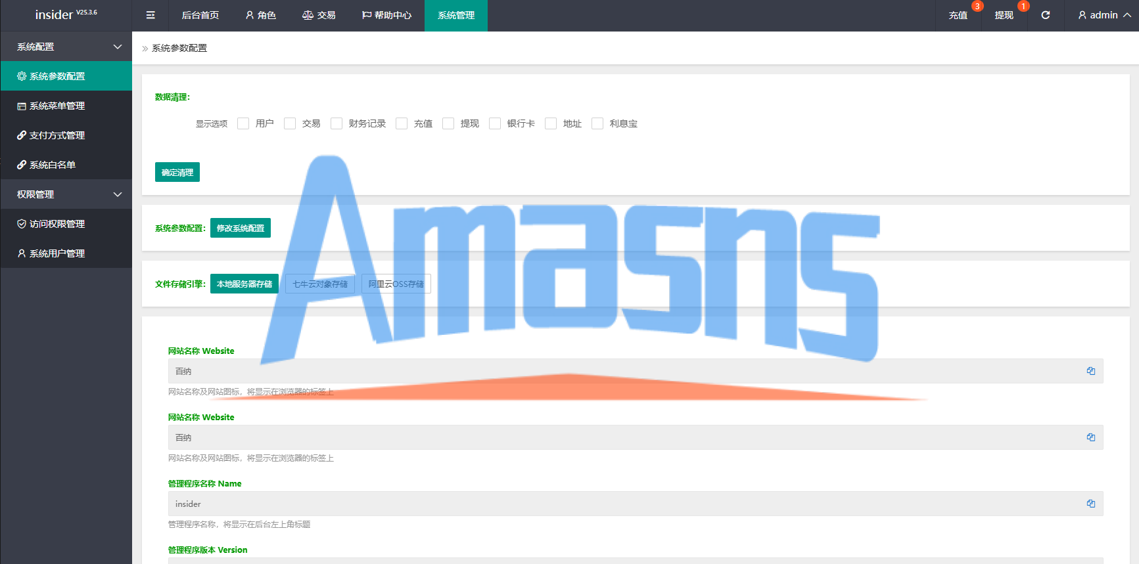The height and width of the screenshot is (564, 1139).
Task: Enable the 财务记录 checkbox
Action: 337,123
